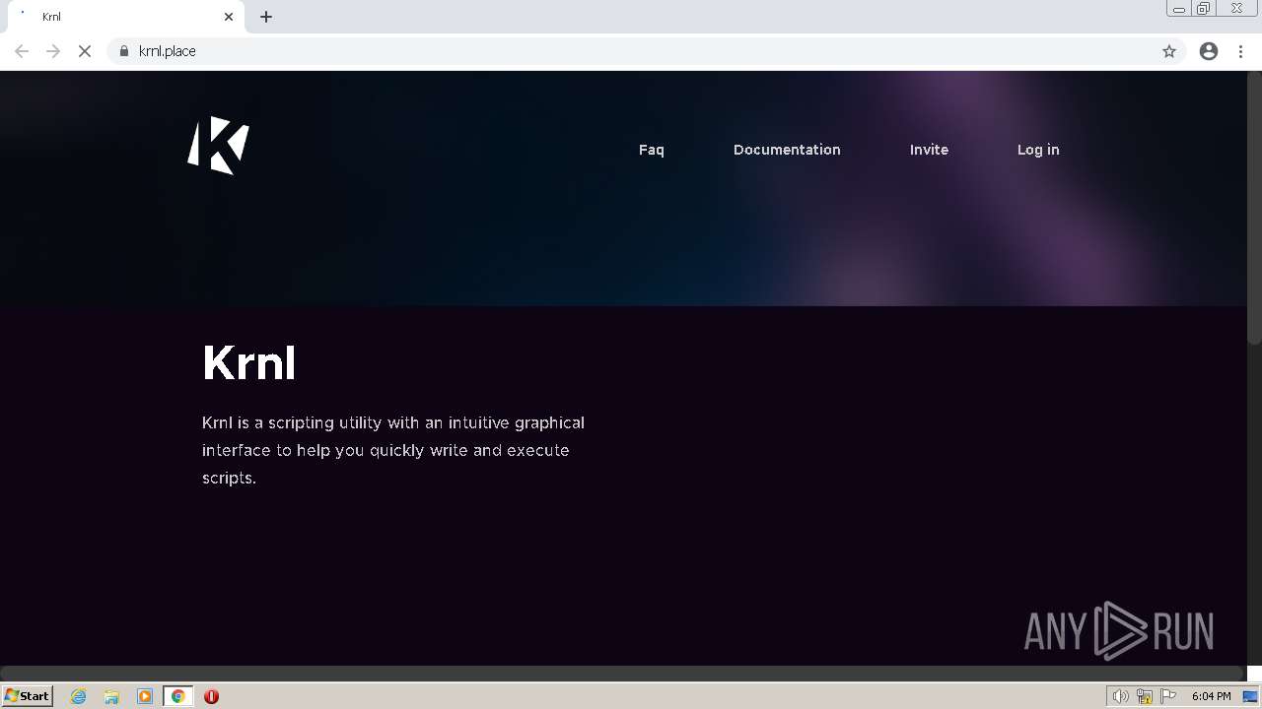
Task: Open Action Center flag icon
Action: click(1168, 696)
